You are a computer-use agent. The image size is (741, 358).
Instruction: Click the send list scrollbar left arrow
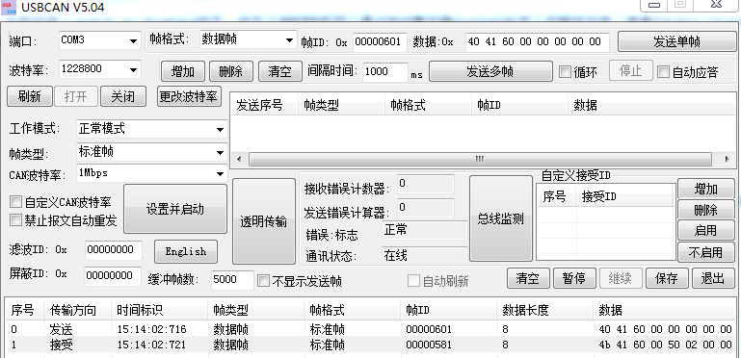[239, 159]
